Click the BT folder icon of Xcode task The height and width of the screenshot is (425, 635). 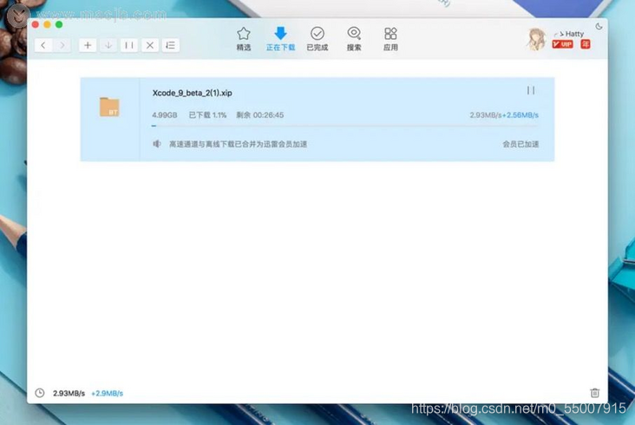[x=109, y=107]
